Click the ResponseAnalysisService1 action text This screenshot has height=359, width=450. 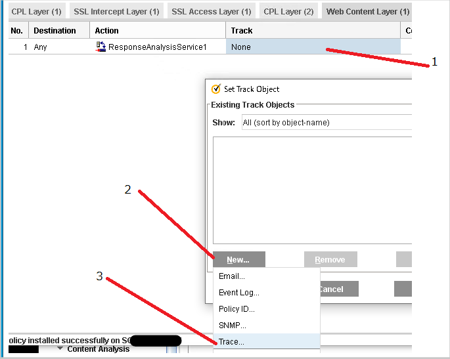pos(158,47)
